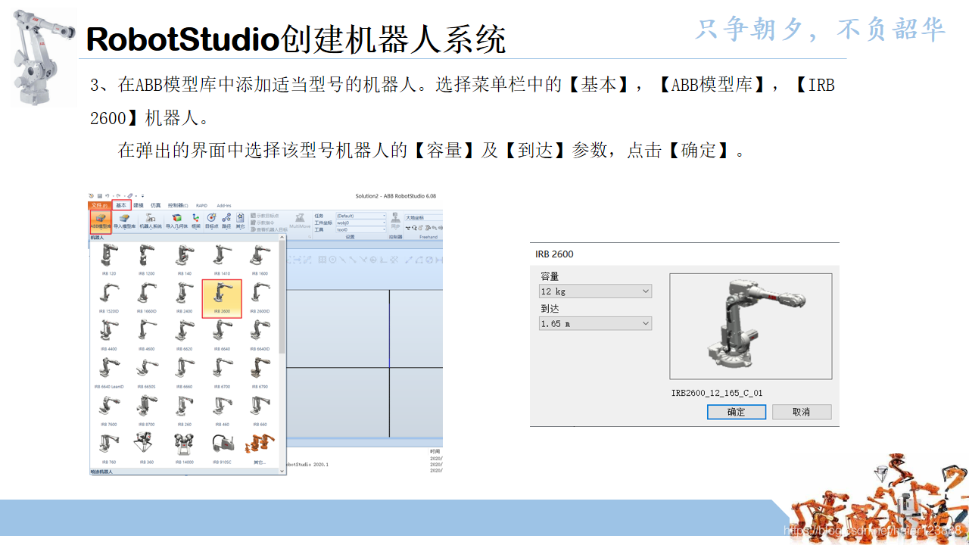The height and width of the screenshot is (545, 969).
Task: Select the highlighted IRB 2600 robot
Action: (222, 298)
